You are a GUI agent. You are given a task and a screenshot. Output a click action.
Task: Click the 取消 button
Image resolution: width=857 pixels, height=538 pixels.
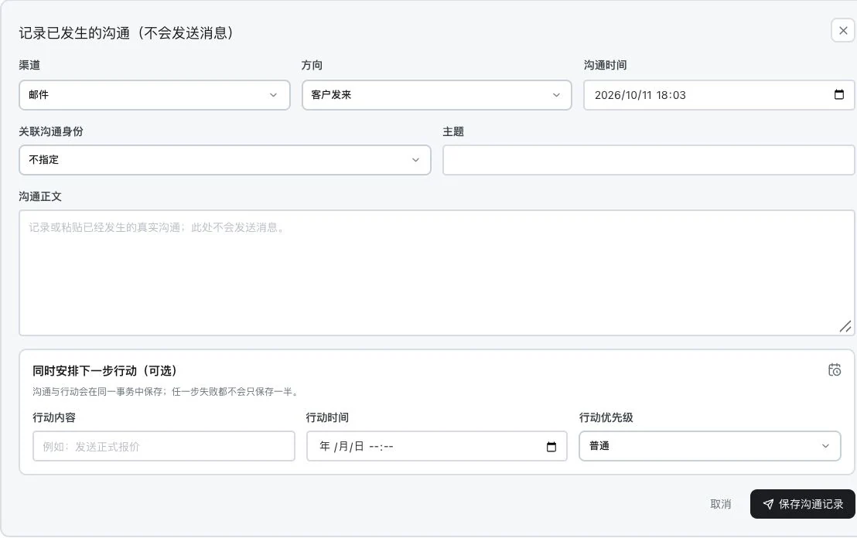[x=720, y=504]
